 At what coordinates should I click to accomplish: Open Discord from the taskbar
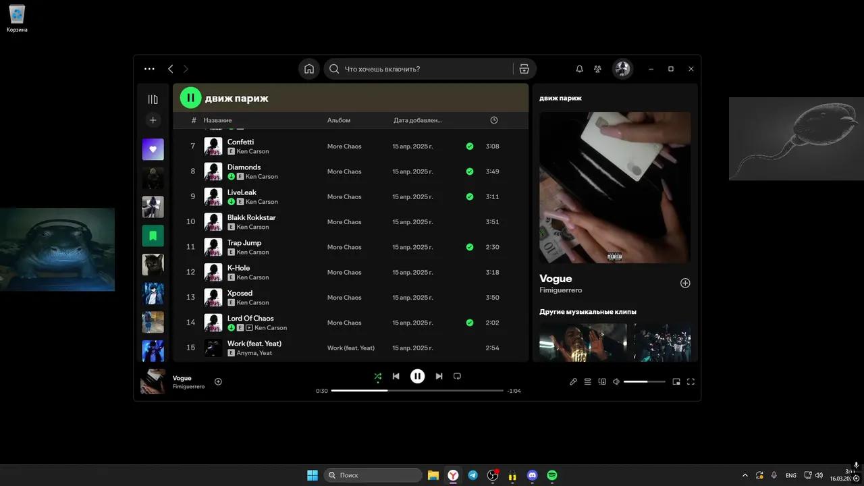pos(532,475)
